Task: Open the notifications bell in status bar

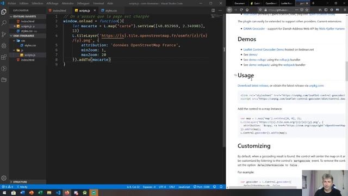Action: [221, 187]
